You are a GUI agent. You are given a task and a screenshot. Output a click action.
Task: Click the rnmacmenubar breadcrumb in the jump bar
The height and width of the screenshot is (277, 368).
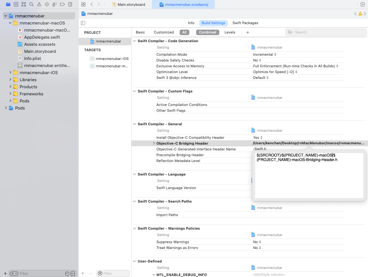97,14
